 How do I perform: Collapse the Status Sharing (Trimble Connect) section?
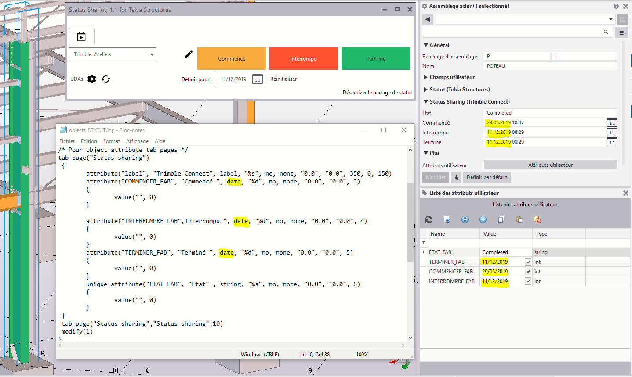click(x=469, y=102)
